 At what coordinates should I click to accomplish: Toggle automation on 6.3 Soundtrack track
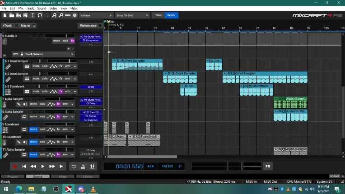53,92
